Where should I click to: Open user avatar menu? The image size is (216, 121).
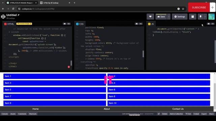coord(212,16)
